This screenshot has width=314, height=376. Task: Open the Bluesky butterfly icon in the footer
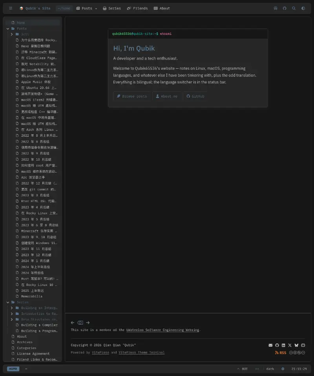click(296, 345)
